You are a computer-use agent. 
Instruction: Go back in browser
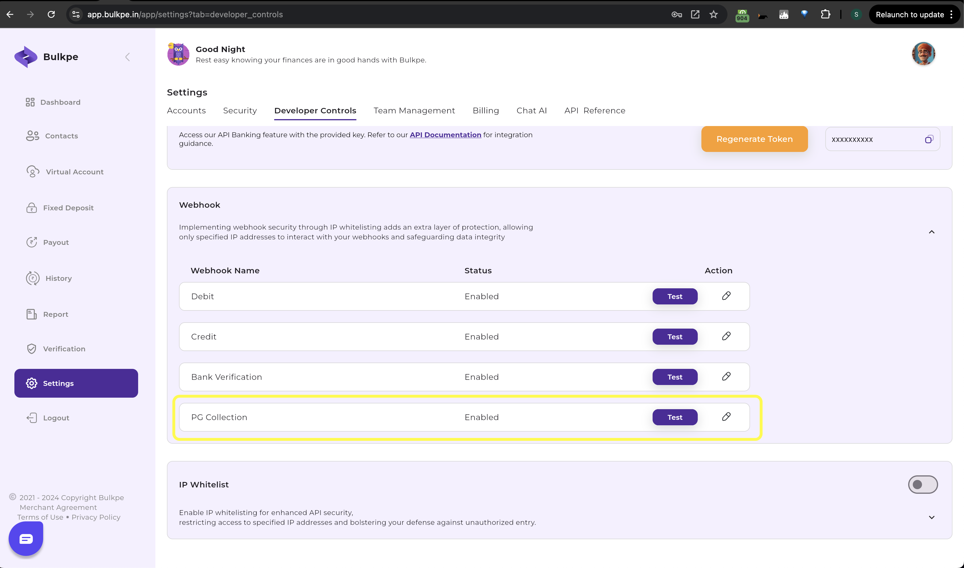[10, 15]
